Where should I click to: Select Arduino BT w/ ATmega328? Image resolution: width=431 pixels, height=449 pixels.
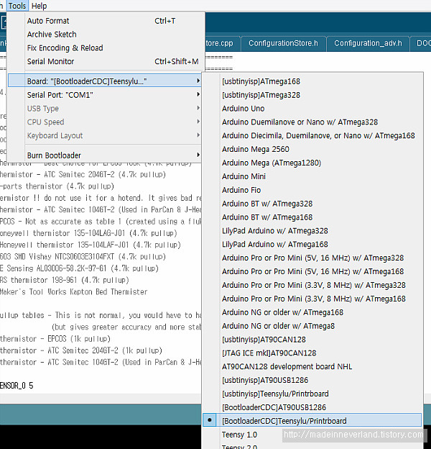click(x=312, y=204)
